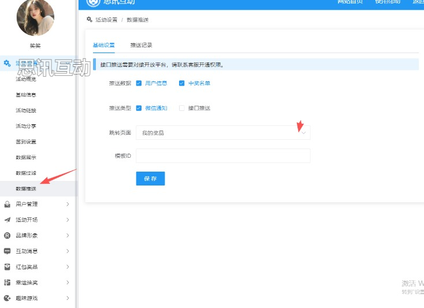Image resolution: width=424 pixels, height=308 pixels.
Task: Select the 基础设置 tab
Action: (x=103, y=45)
